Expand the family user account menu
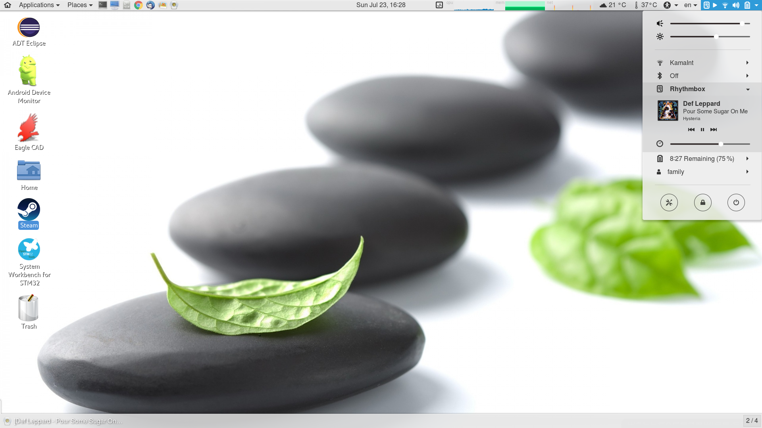 click(747, 172)
